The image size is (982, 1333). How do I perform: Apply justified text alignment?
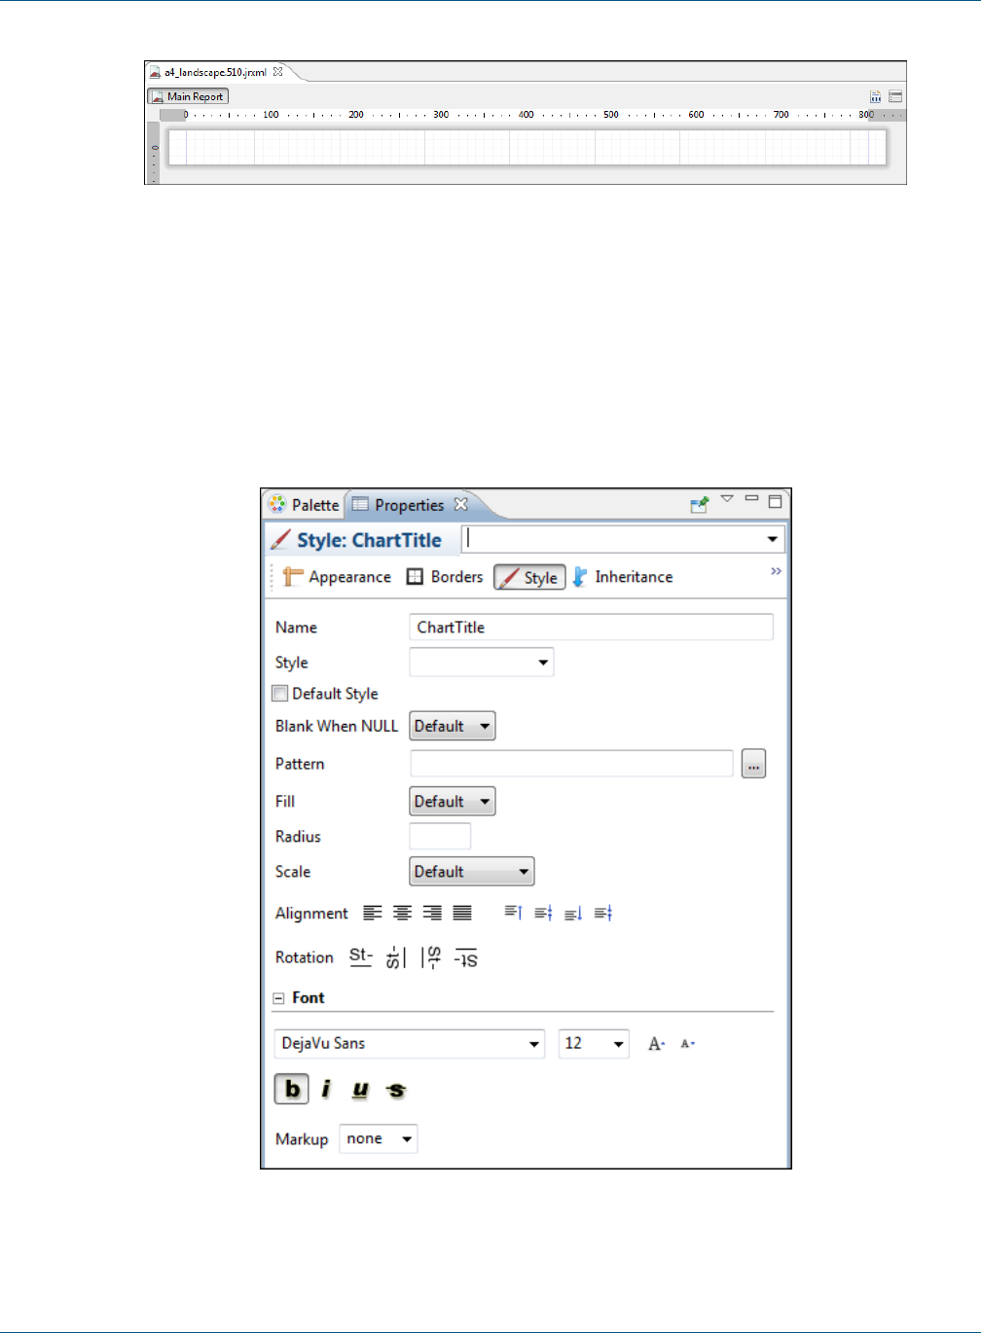(462, 913)
